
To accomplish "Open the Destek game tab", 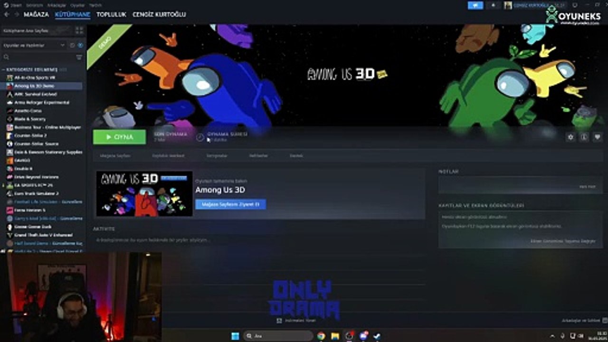I will [296, 155].
